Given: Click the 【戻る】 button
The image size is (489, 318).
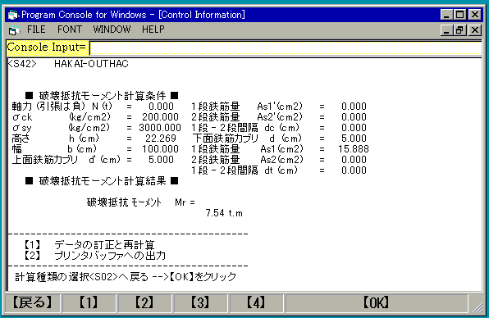Looking at the screenshot, I should [33, 302].
